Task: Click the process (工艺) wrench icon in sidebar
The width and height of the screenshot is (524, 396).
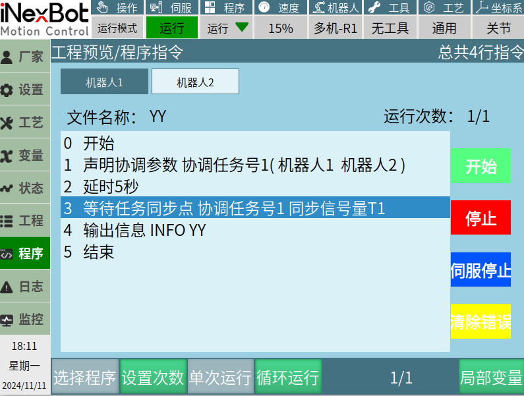Action: [x=7, y=123]
